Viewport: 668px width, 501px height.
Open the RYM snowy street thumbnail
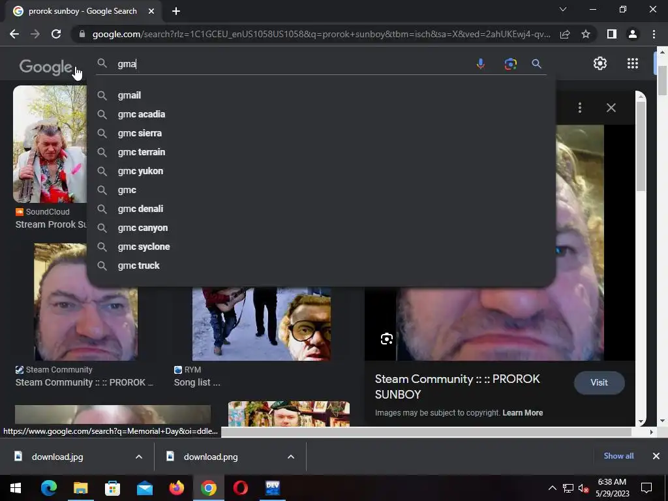(262, 324)
